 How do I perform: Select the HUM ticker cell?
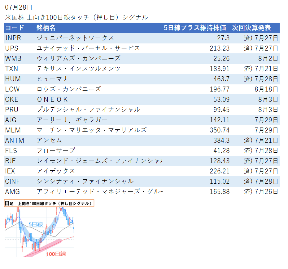13,79
